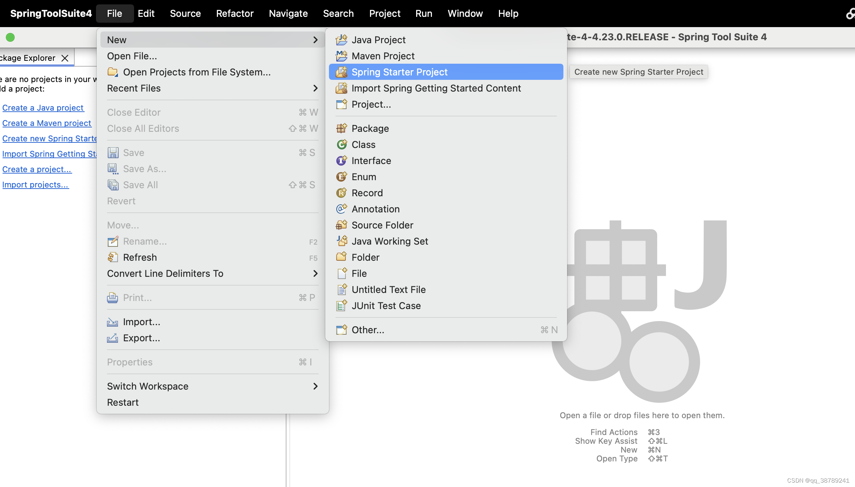Click the Refresh icon in File menu
Viewport: 855px width, 487px height.
tap(113, 257)
